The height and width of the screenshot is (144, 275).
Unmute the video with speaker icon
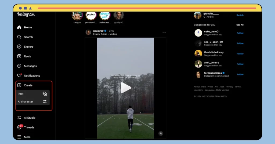[161, 134]
